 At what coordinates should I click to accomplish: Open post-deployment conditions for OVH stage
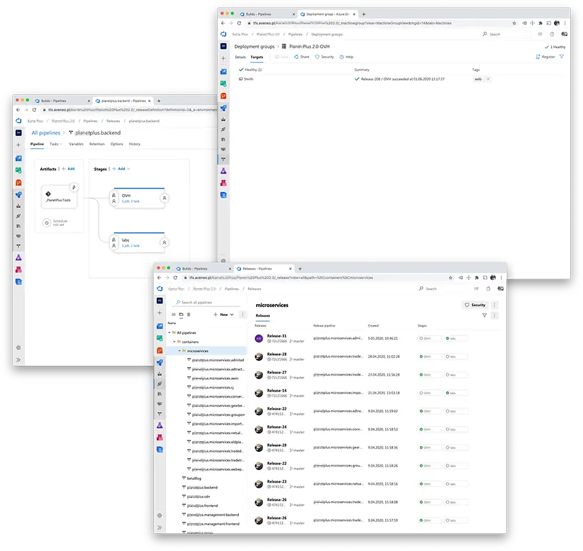(164, 198)
